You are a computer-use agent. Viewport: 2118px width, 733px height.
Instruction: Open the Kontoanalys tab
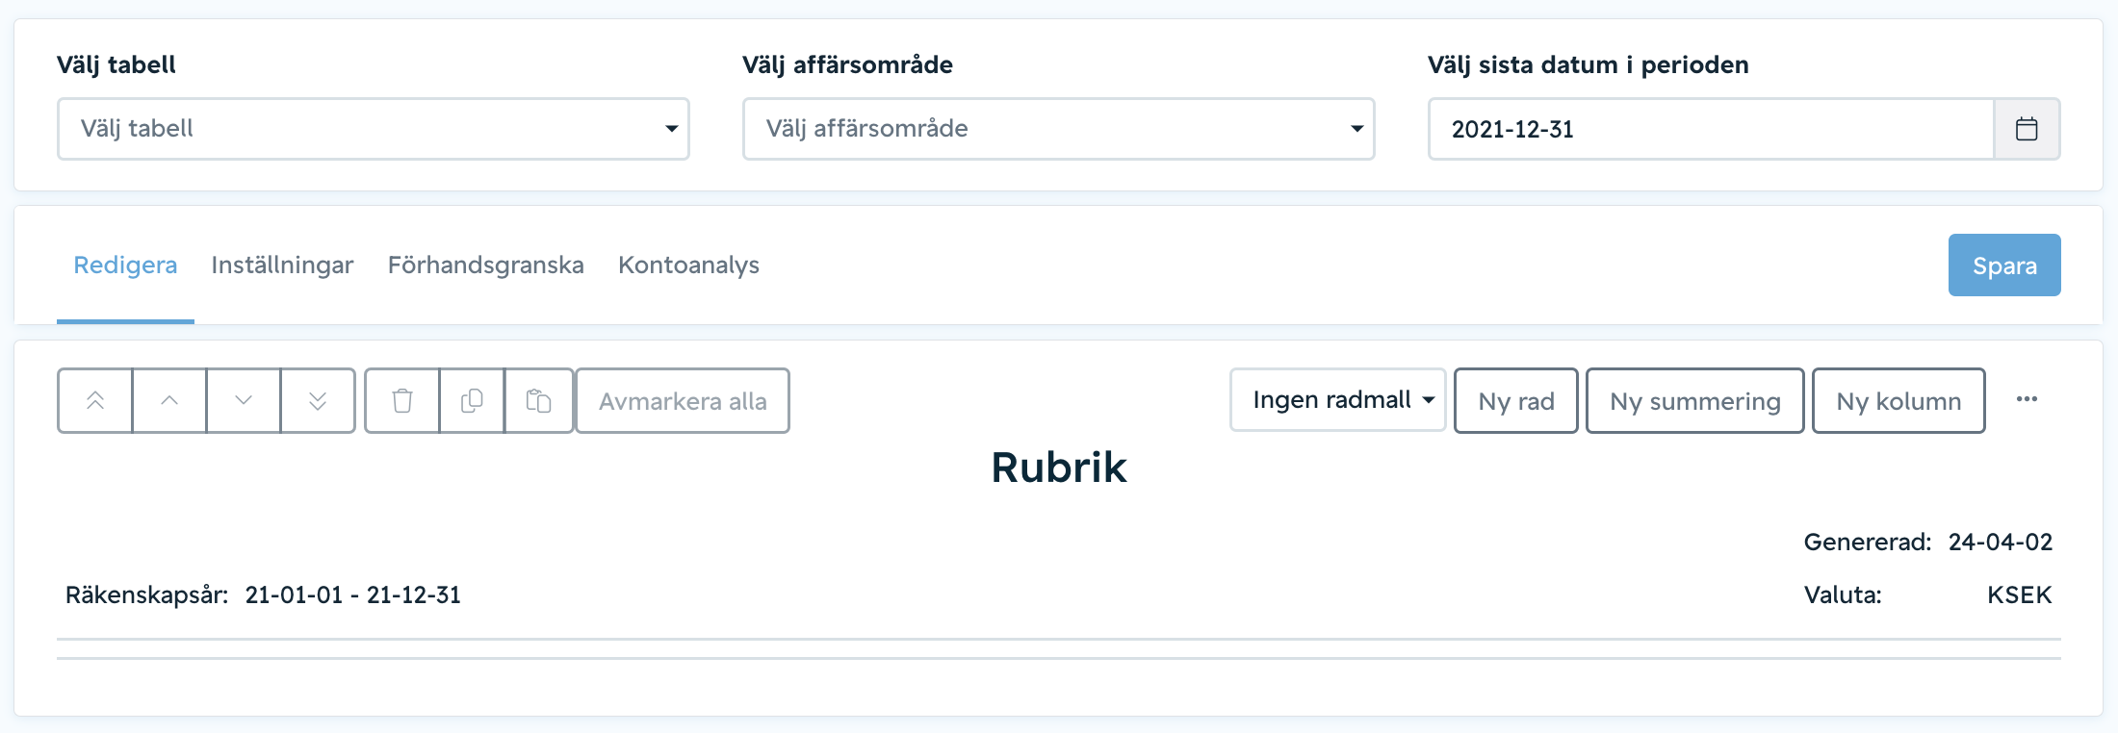pos(688,265)
